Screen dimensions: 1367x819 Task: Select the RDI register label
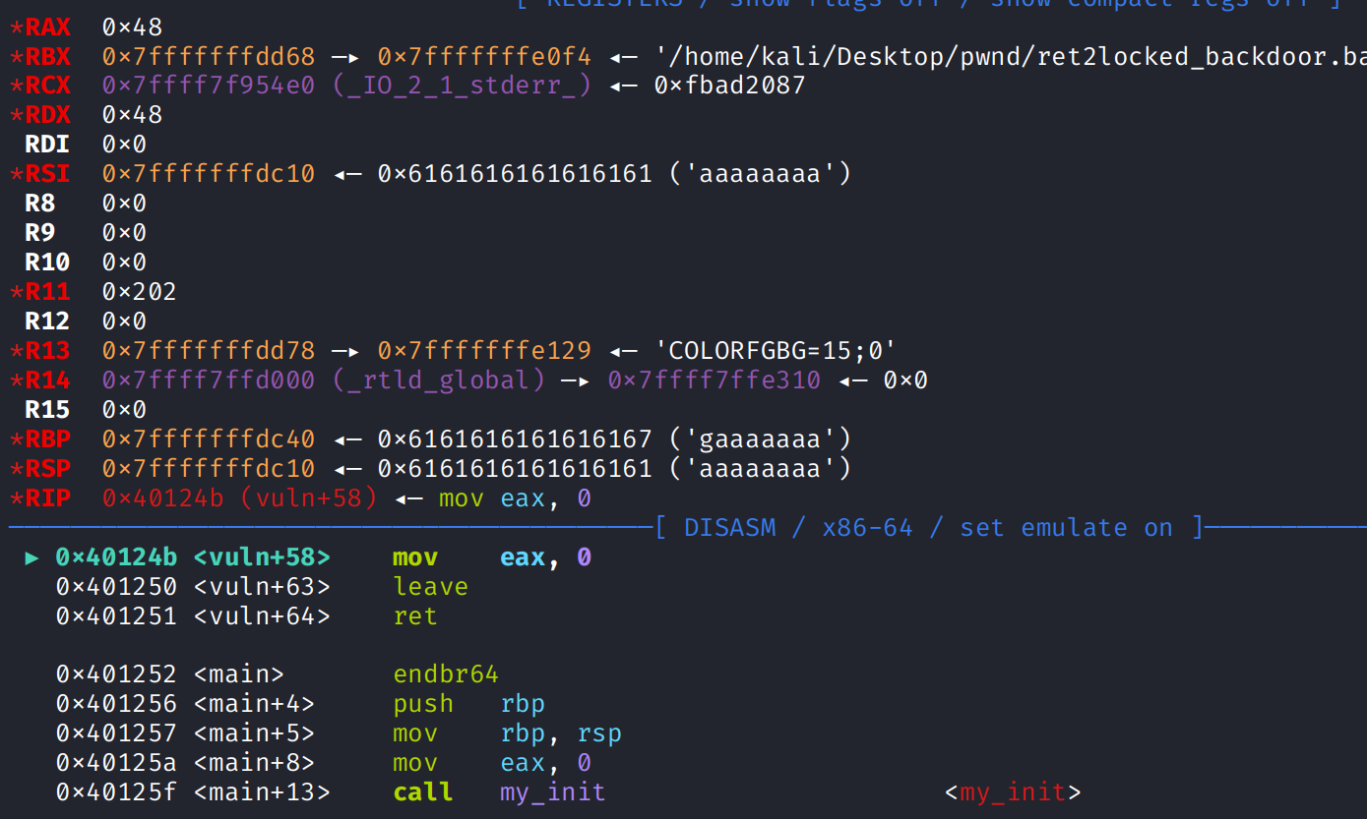[47, 145]
